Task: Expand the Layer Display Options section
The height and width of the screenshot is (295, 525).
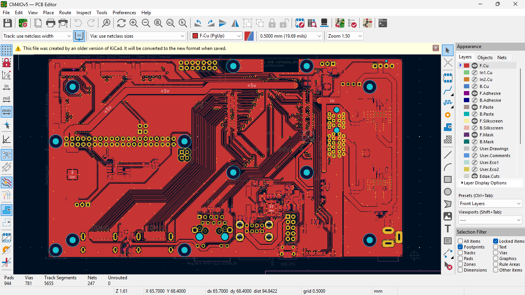Action: click(462, 183)
